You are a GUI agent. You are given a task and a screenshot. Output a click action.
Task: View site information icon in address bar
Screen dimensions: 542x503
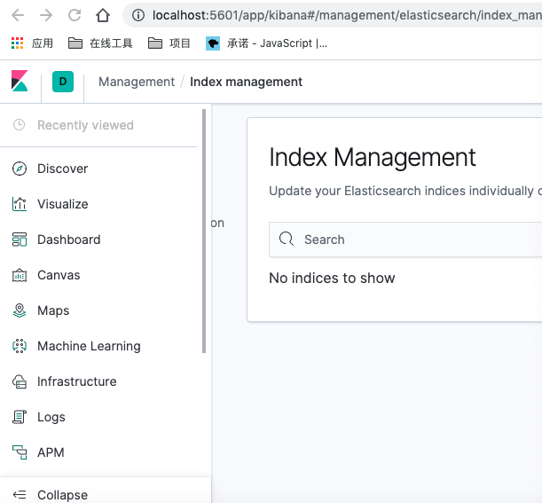click(x=138, y=15)
